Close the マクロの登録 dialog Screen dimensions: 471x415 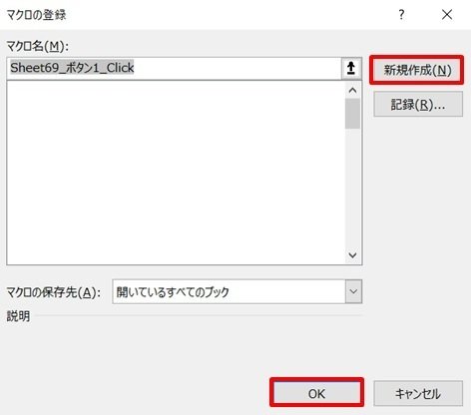point(447,15)
